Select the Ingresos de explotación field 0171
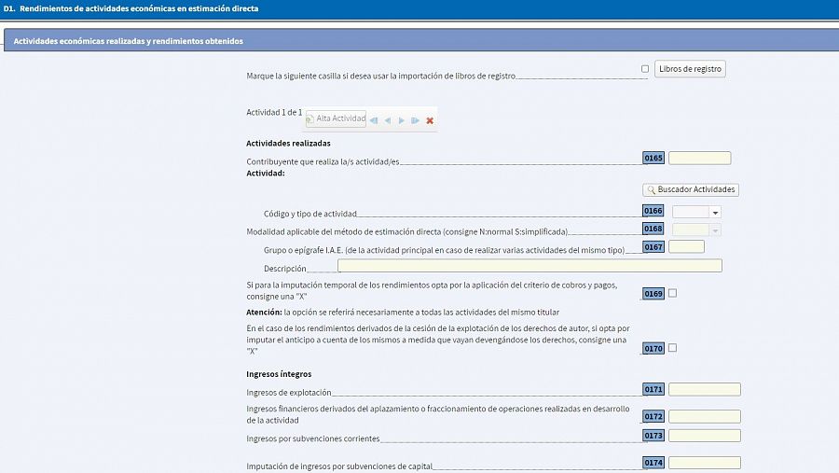The image size is (839, 473). tap(704, 390)
